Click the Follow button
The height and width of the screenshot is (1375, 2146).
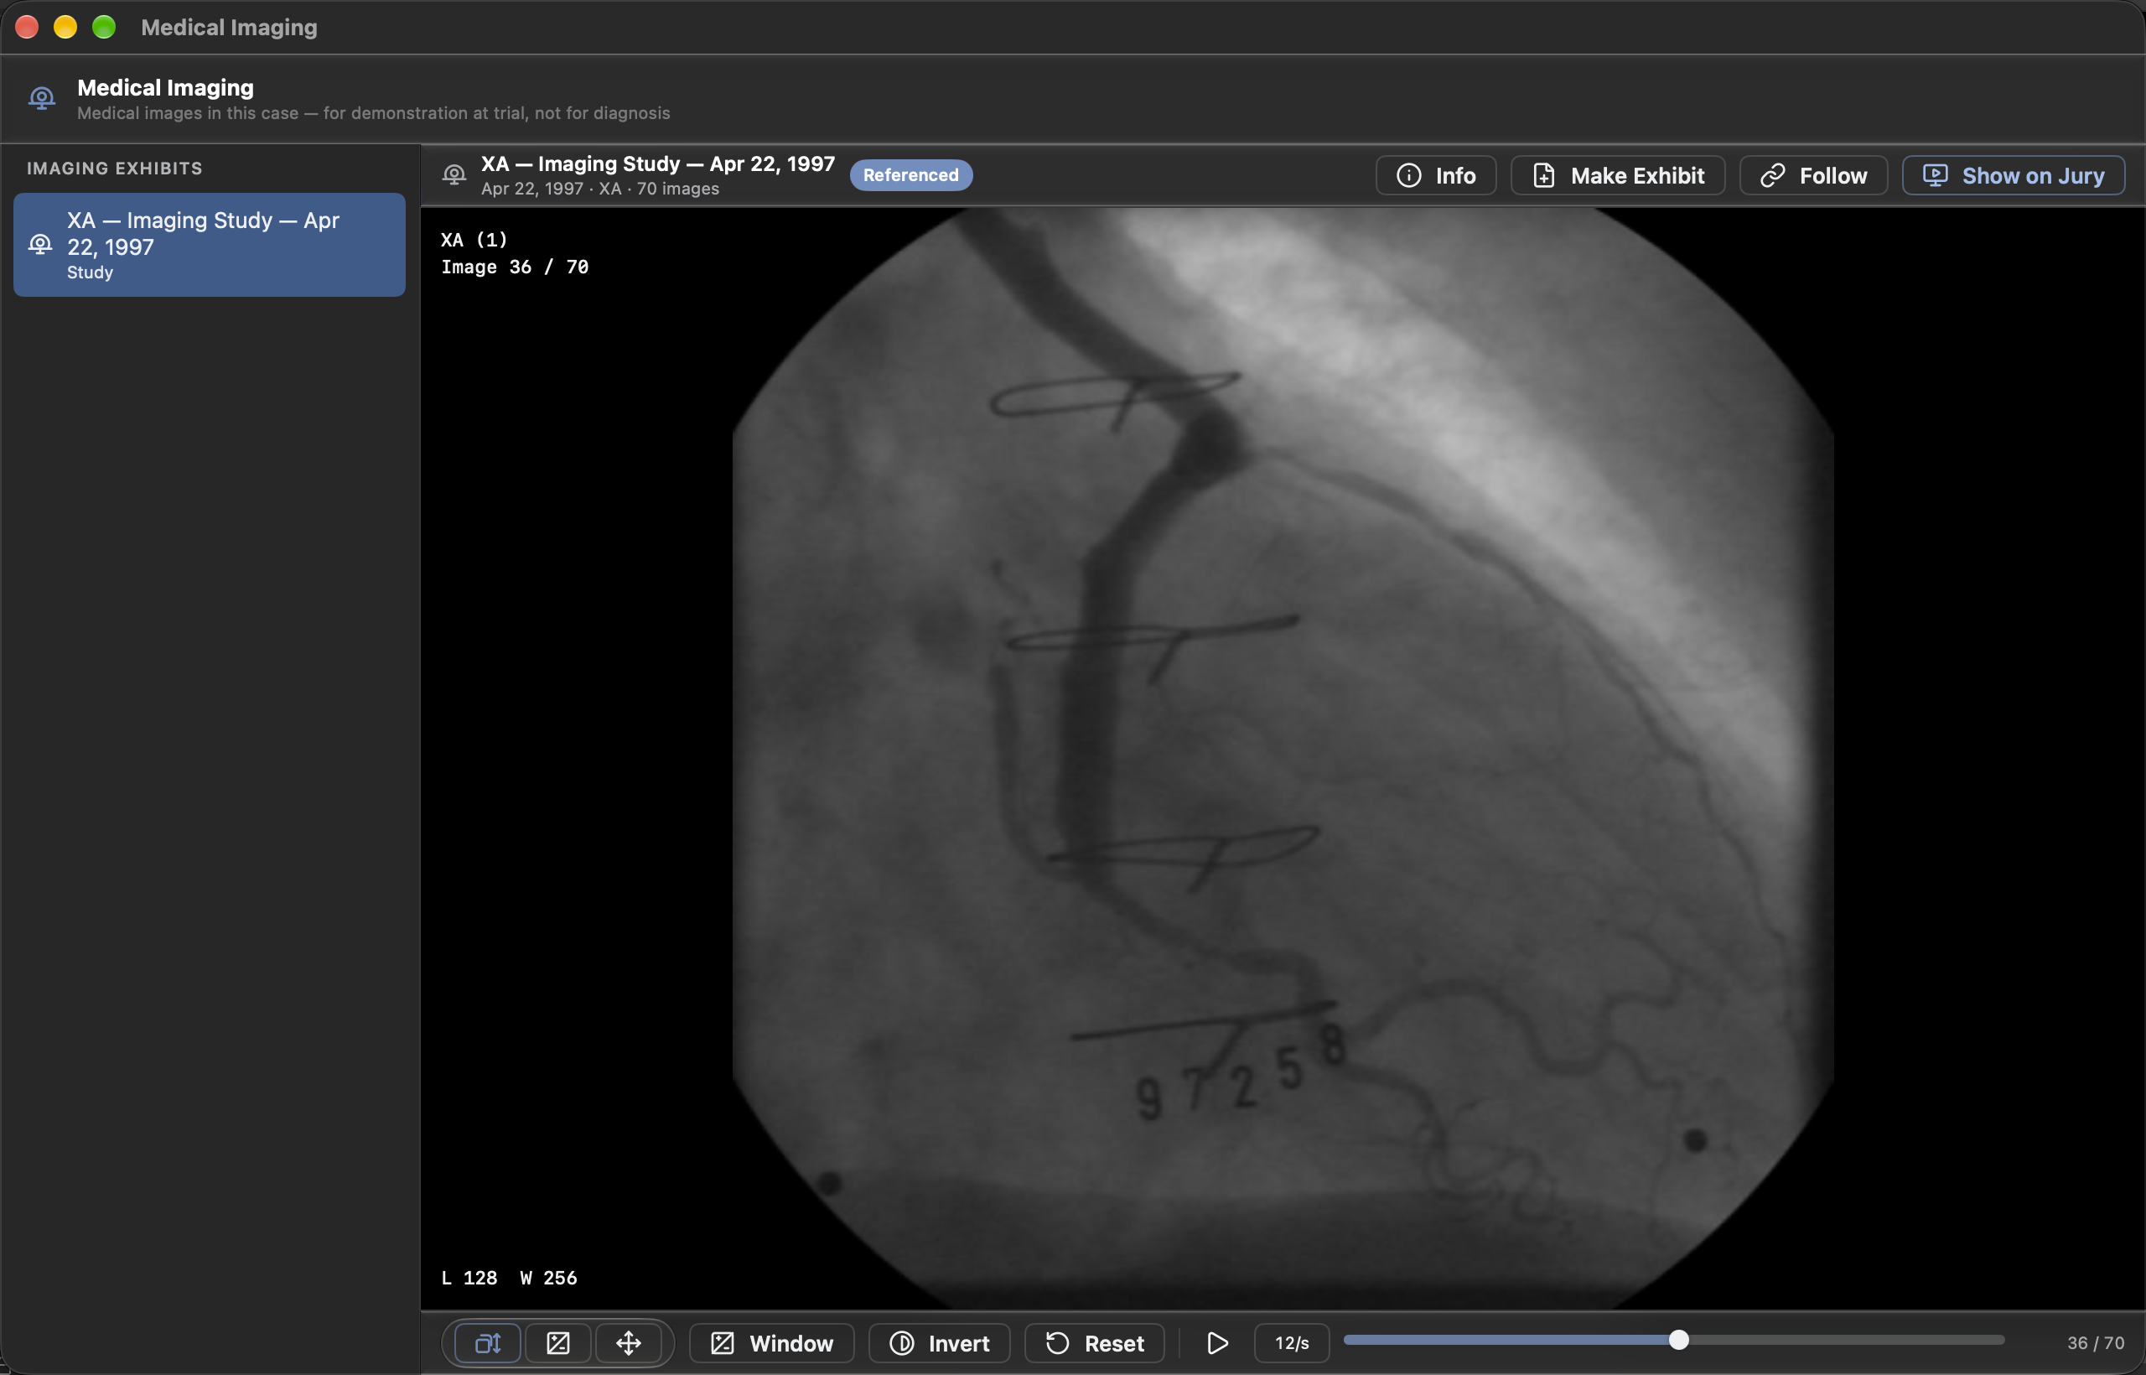[x=1813, y=175]
